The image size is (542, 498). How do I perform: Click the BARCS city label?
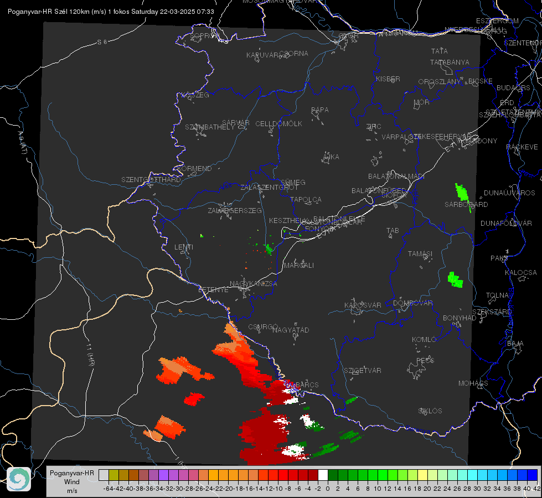pyautogui.click(x=307, y=385)
